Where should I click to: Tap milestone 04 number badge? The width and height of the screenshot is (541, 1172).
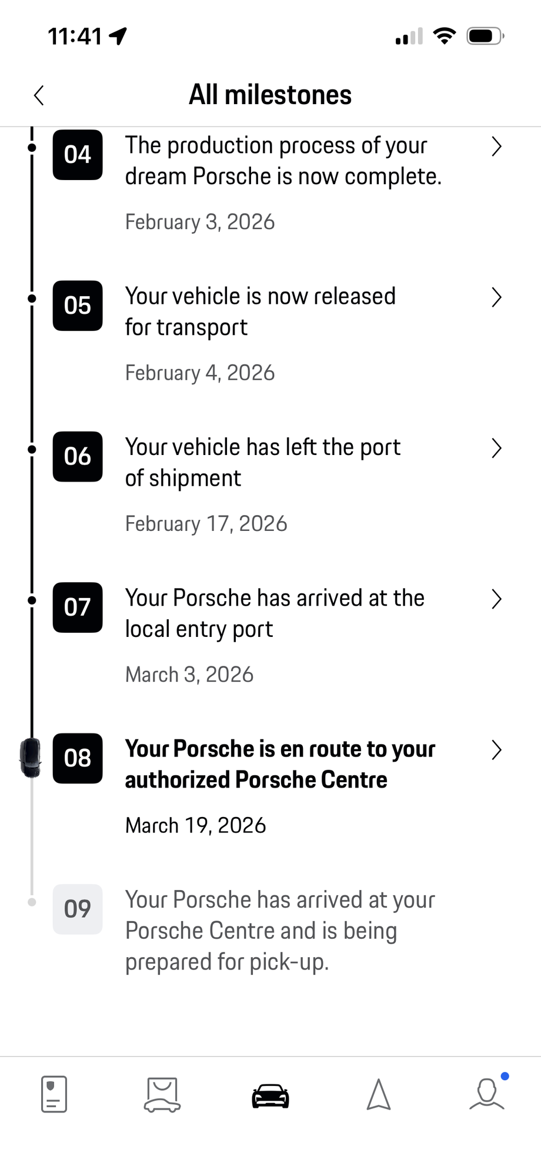tap(78, 155)
